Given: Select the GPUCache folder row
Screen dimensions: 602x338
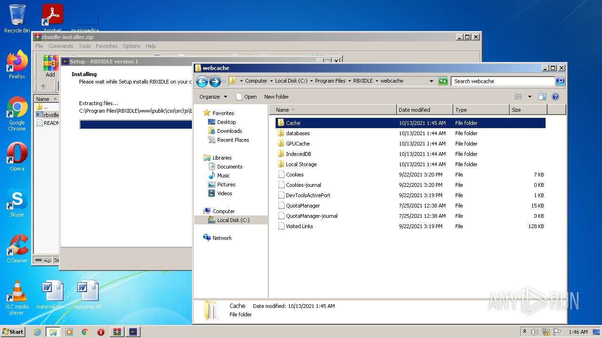Looking at the screenshot, I should pyautogui.click(x=411, y=144).
